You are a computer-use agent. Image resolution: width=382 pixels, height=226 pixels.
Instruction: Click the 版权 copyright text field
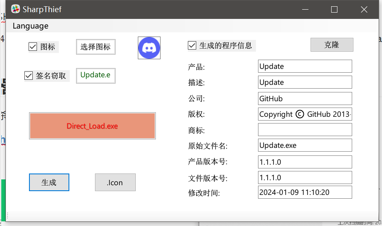click(305, 114)
